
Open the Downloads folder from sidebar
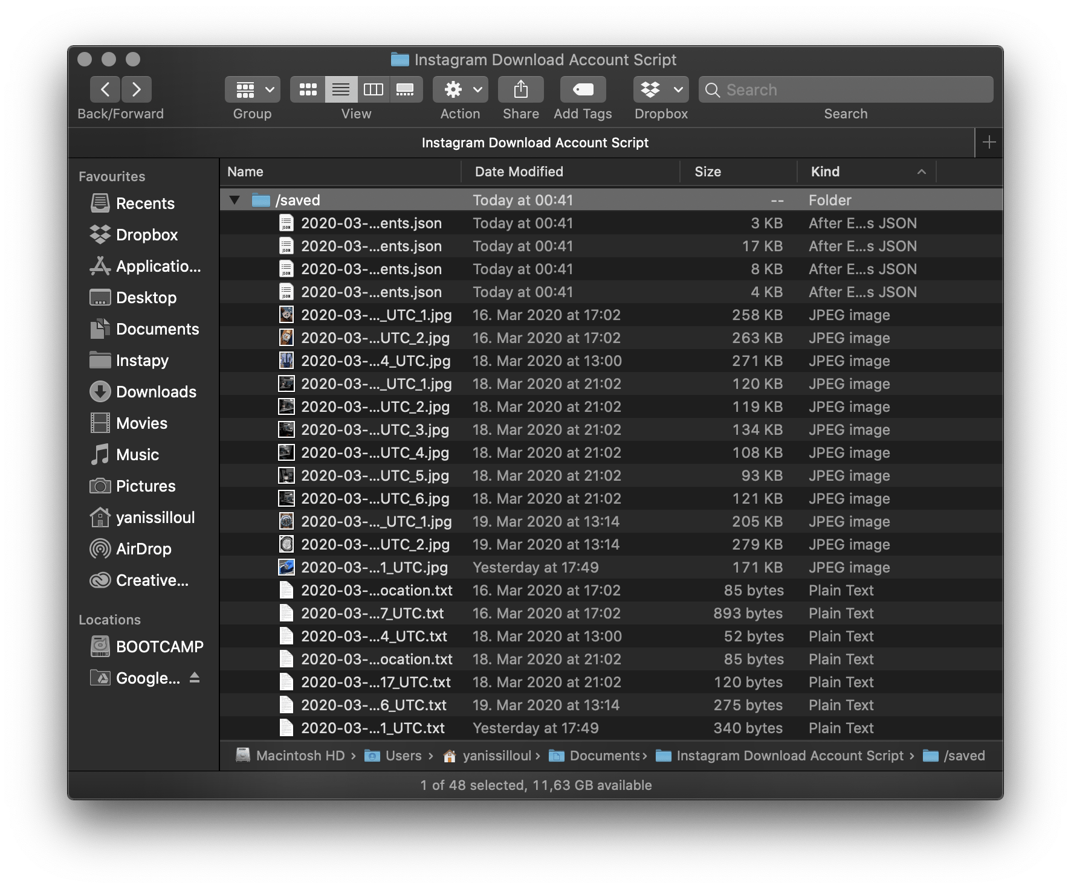click(155, 391)
